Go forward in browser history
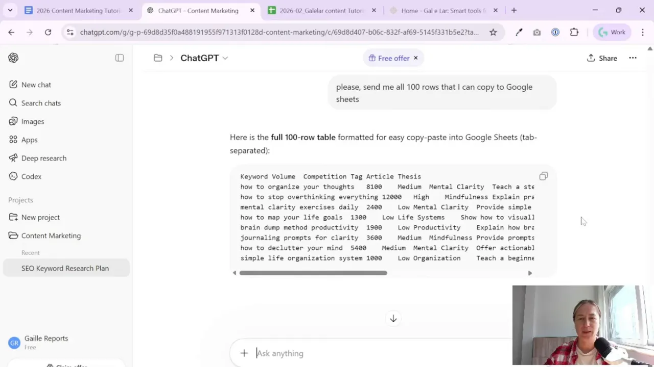Image resolution: width=654 pixels, height=367 pixels. pyautogui.click(x=30, y=32)
